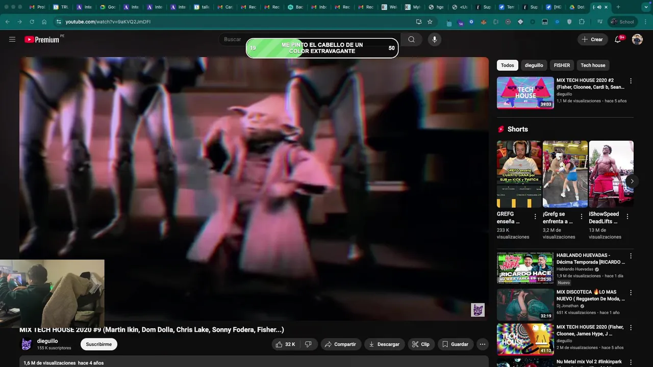Open the YouTube guide hamburger menu
653x367 pixels.
[12, 39]
